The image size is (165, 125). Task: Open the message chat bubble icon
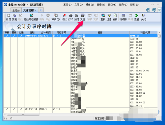pyautogui.click(x=154, y=10)
